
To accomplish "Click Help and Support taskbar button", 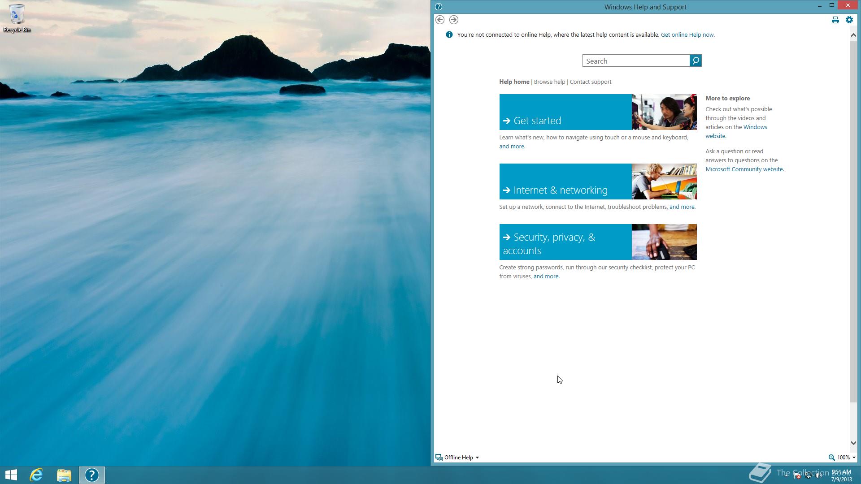I will [92, 475].
